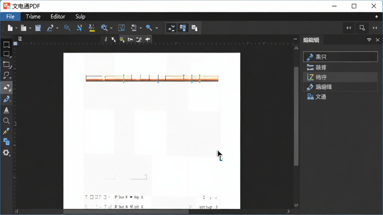
Task: Click the blue save icon in toolbar
Action: (x=38, y=28)
